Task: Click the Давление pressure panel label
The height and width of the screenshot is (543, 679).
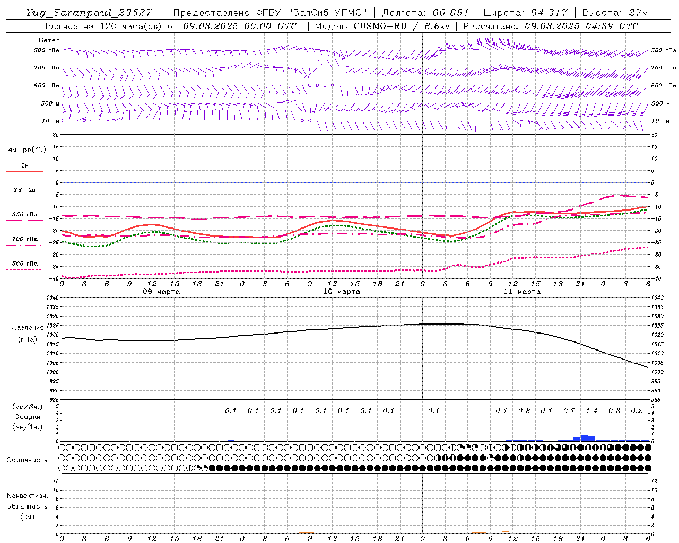Action: click(x=27, y=328)
